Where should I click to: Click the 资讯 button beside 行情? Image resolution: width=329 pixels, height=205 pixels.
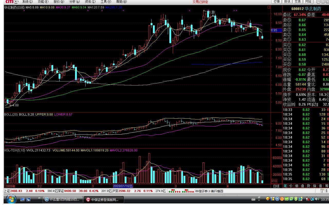[287, 2]
